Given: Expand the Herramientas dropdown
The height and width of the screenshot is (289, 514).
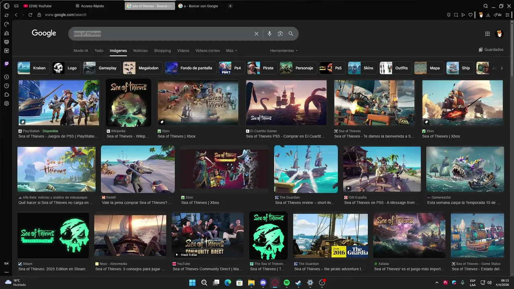Looking at the screenshot, I should [x=284, y=51].
